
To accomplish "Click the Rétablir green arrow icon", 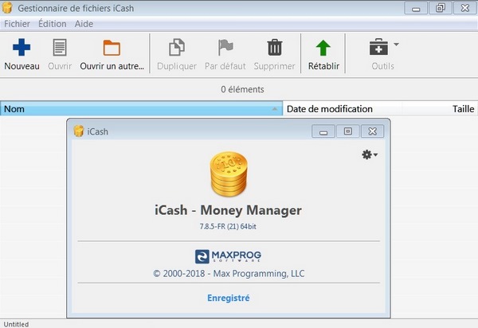I will click(x=323, y=48).
